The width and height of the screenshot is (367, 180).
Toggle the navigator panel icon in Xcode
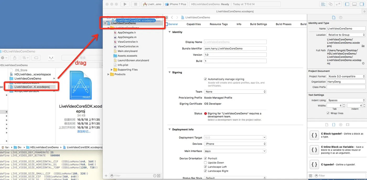(x=347, y=4)
